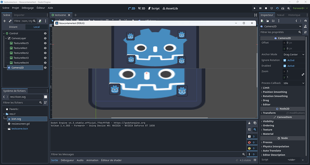Open the Camera2D documentation icon
Screen dimensions: 310x165
click(x=306, y=26)
